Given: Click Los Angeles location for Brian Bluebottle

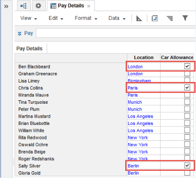Looking at the screenshot, I should [140, 123].
